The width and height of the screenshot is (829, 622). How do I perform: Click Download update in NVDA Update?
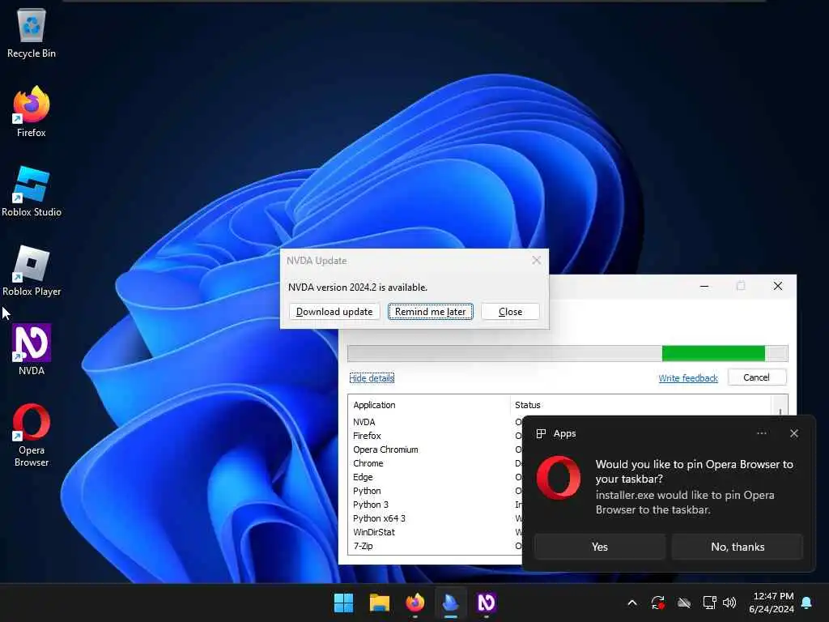coord(334,312)
